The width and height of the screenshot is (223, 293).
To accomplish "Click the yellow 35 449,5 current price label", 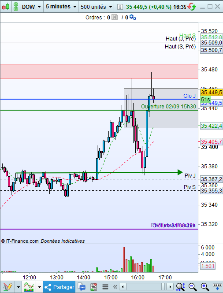I will 212,93.
